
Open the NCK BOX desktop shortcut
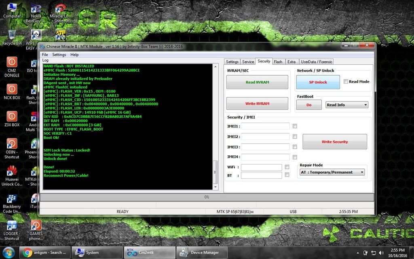(x=12, y=89)
